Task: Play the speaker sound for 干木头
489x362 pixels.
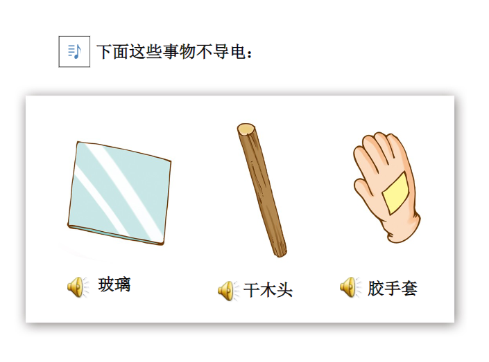Action: pyautogui.click(x=228, y=291)
